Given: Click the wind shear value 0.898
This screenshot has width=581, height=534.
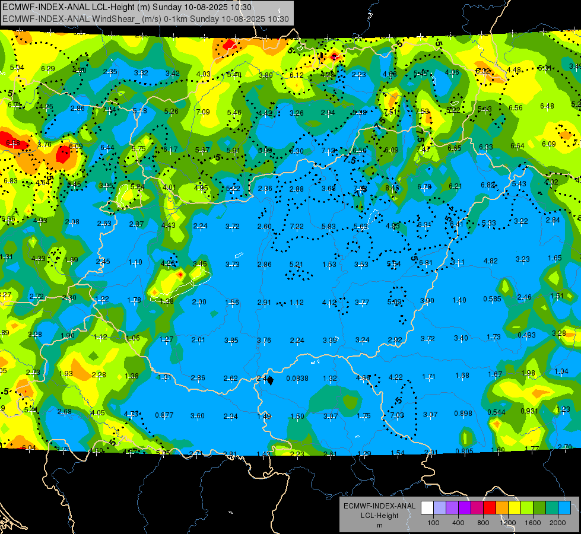Looking at the screenshot, I should click(x=463, y=414).
